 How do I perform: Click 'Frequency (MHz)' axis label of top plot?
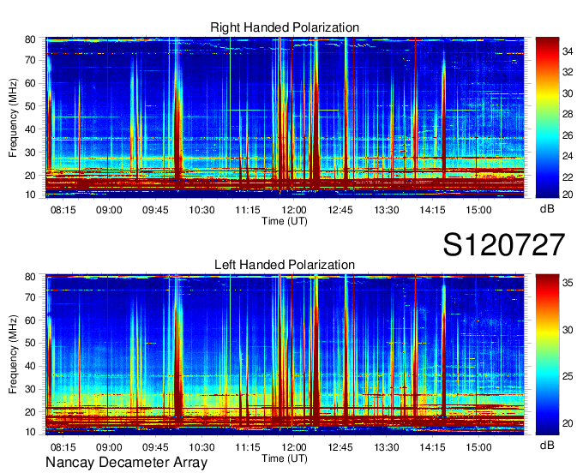(13, 117)
